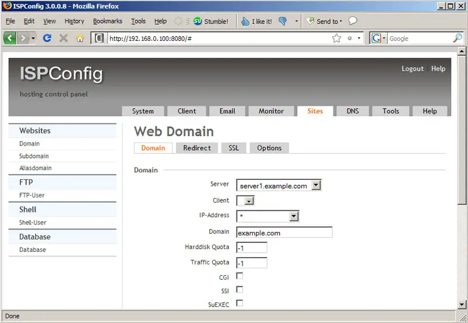
Task: Bookmark this page with the star icon
Action: point(336,38)
